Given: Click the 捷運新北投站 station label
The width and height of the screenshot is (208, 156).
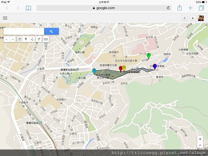Looking at the screenshot, I should point(68,70).
